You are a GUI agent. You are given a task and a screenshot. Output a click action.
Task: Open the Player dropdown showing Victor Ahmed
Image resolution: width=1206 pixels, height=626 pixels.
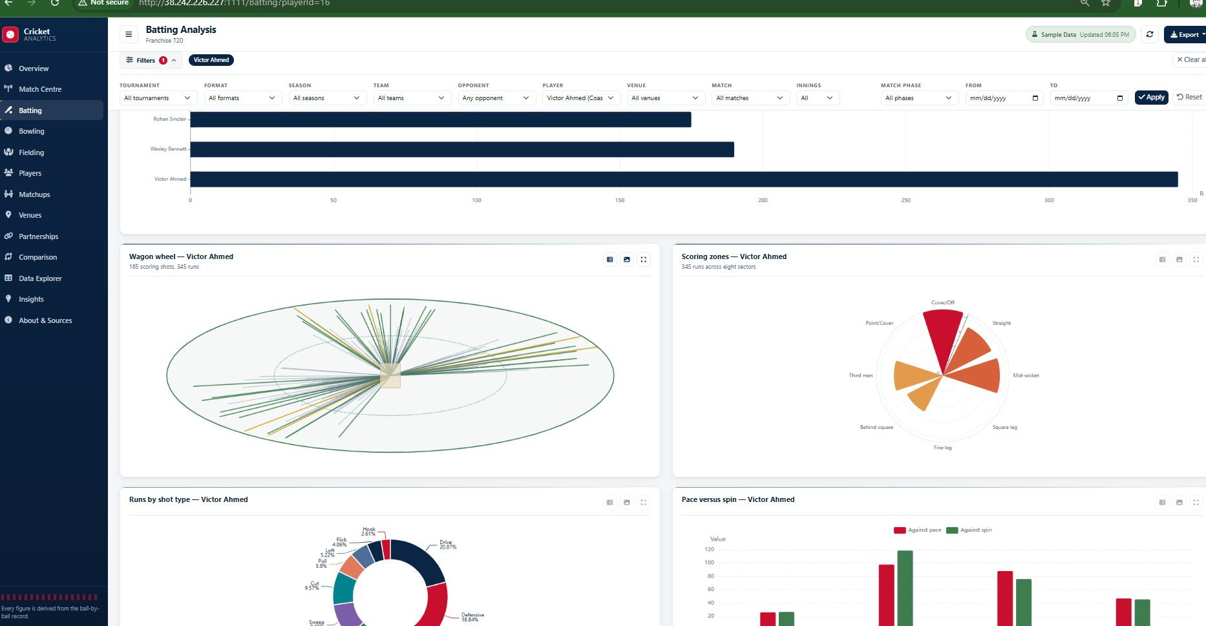click(x=581, y=98)
